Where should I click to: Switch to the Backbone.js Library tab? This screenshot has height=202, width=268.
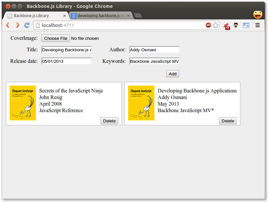click(x=31, y=16)
